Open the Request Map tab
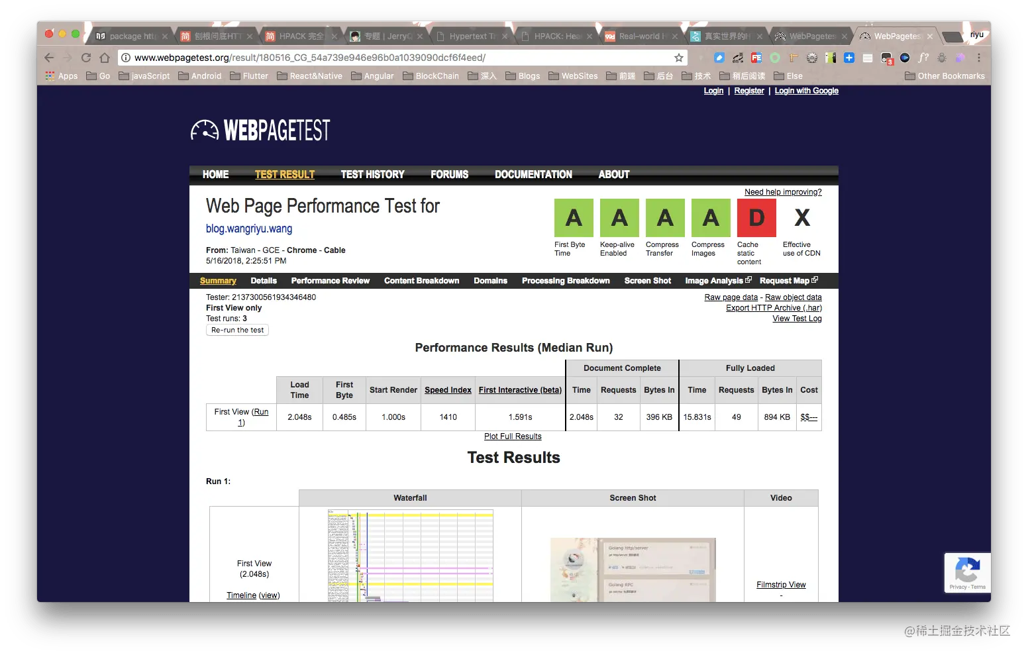Image resolution: width=1028 pixels, height=655 pixels. (789, 281)
